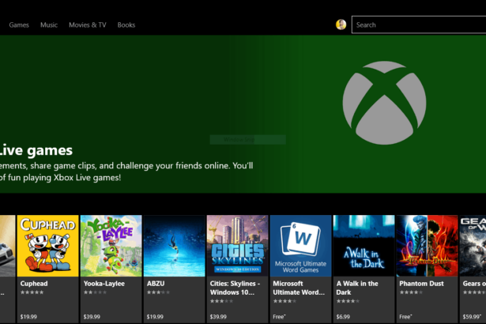
Task: Click Phantom Dust's Free label
Action: pos(405,317)
